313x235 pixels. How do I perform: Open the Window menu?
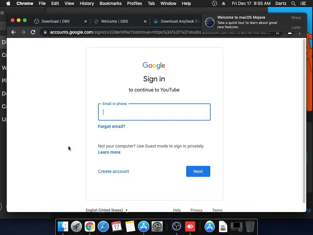pyautogui.click(x=168, y=3)
